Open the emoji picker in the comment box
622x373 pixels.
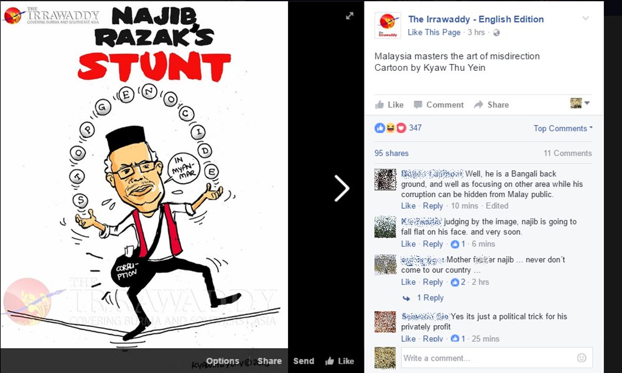582,358
